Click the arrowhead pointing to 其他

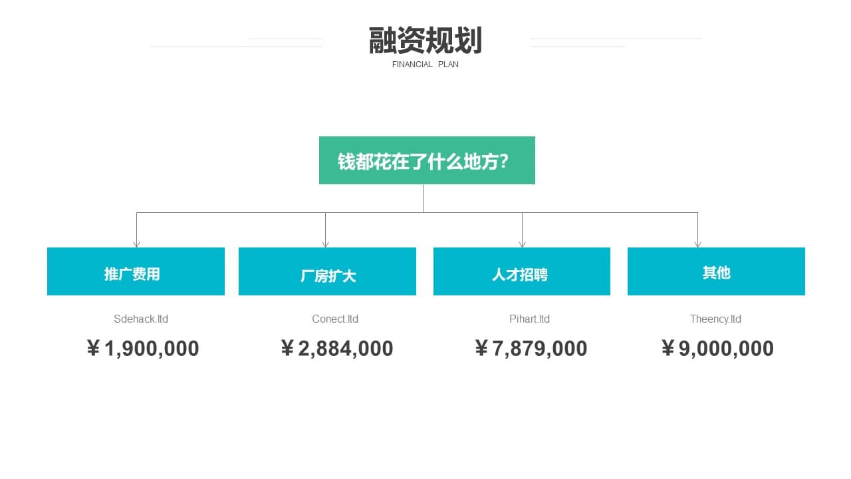697,244
